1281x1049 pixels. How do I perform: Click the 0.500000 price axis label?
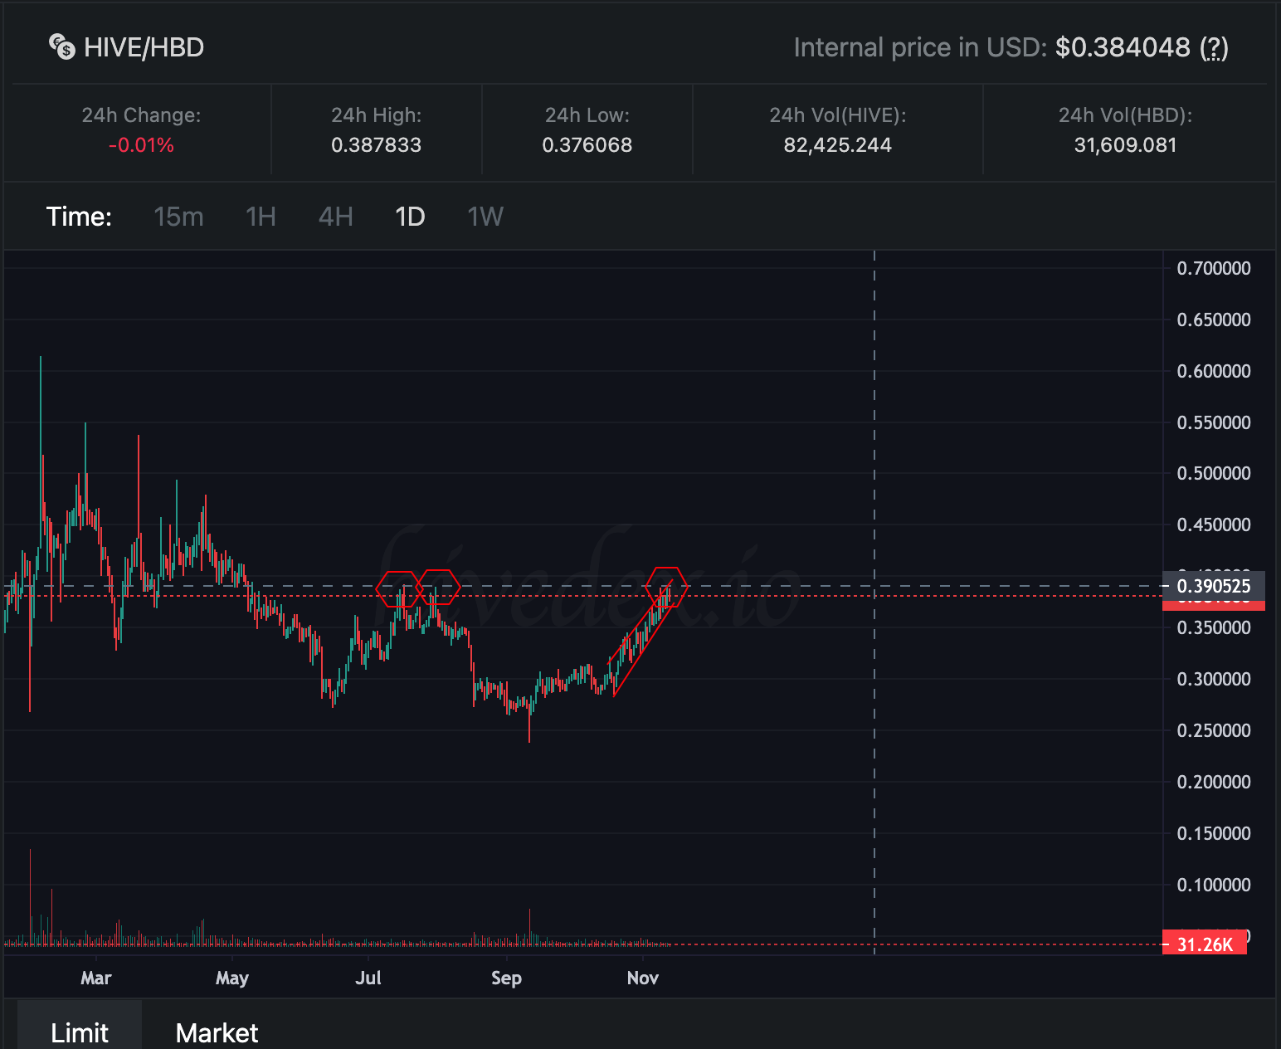click(x=1214, y=473)
